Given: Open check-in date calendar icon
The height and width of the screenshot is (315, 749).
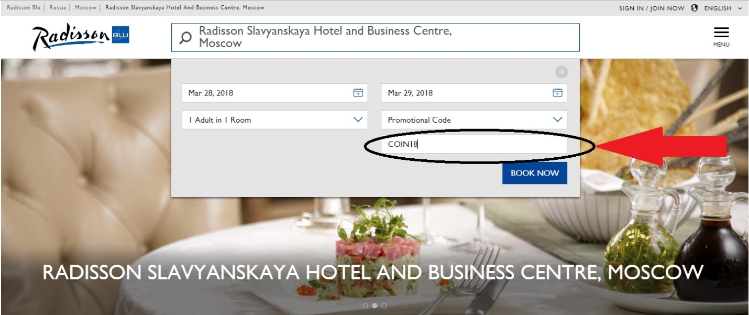Looking at the screenshot, I should point(358,93).
